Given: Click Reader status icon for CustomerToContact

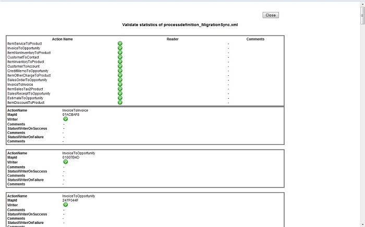Looking at the screenshot, I should 120,57.
